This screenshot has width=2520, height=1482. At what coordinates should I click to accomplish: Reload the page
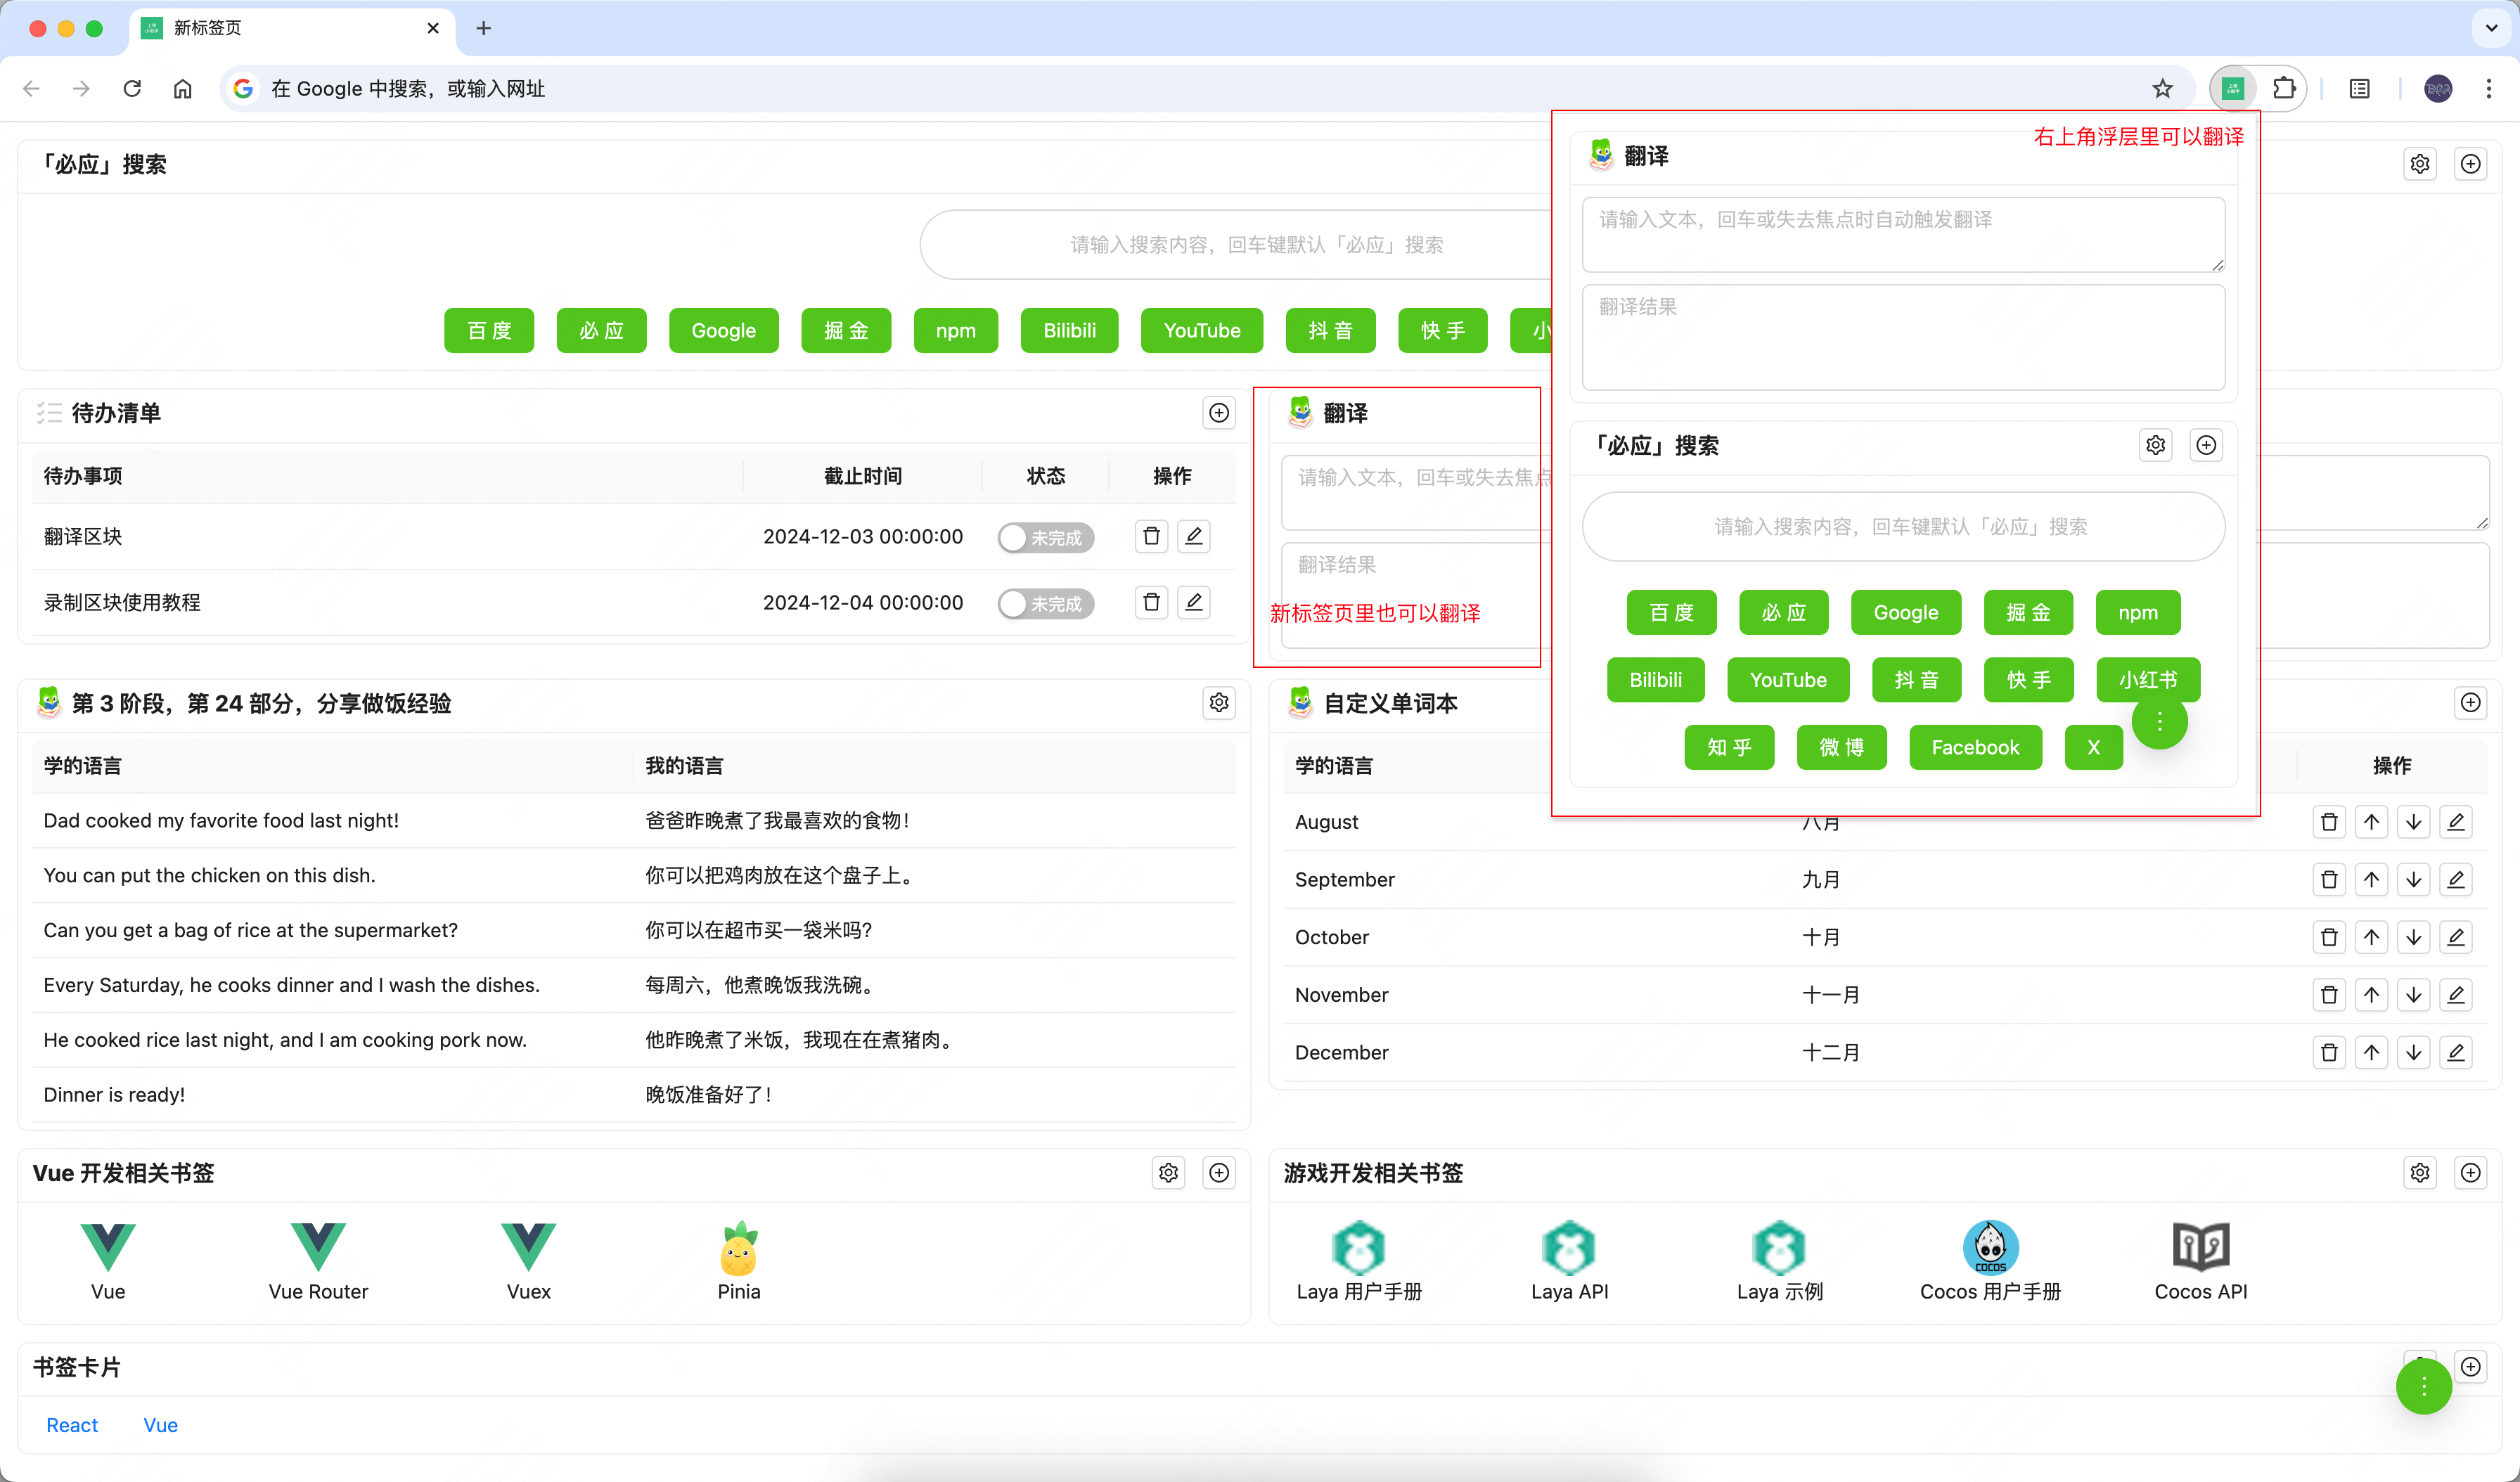click(132, 89)
